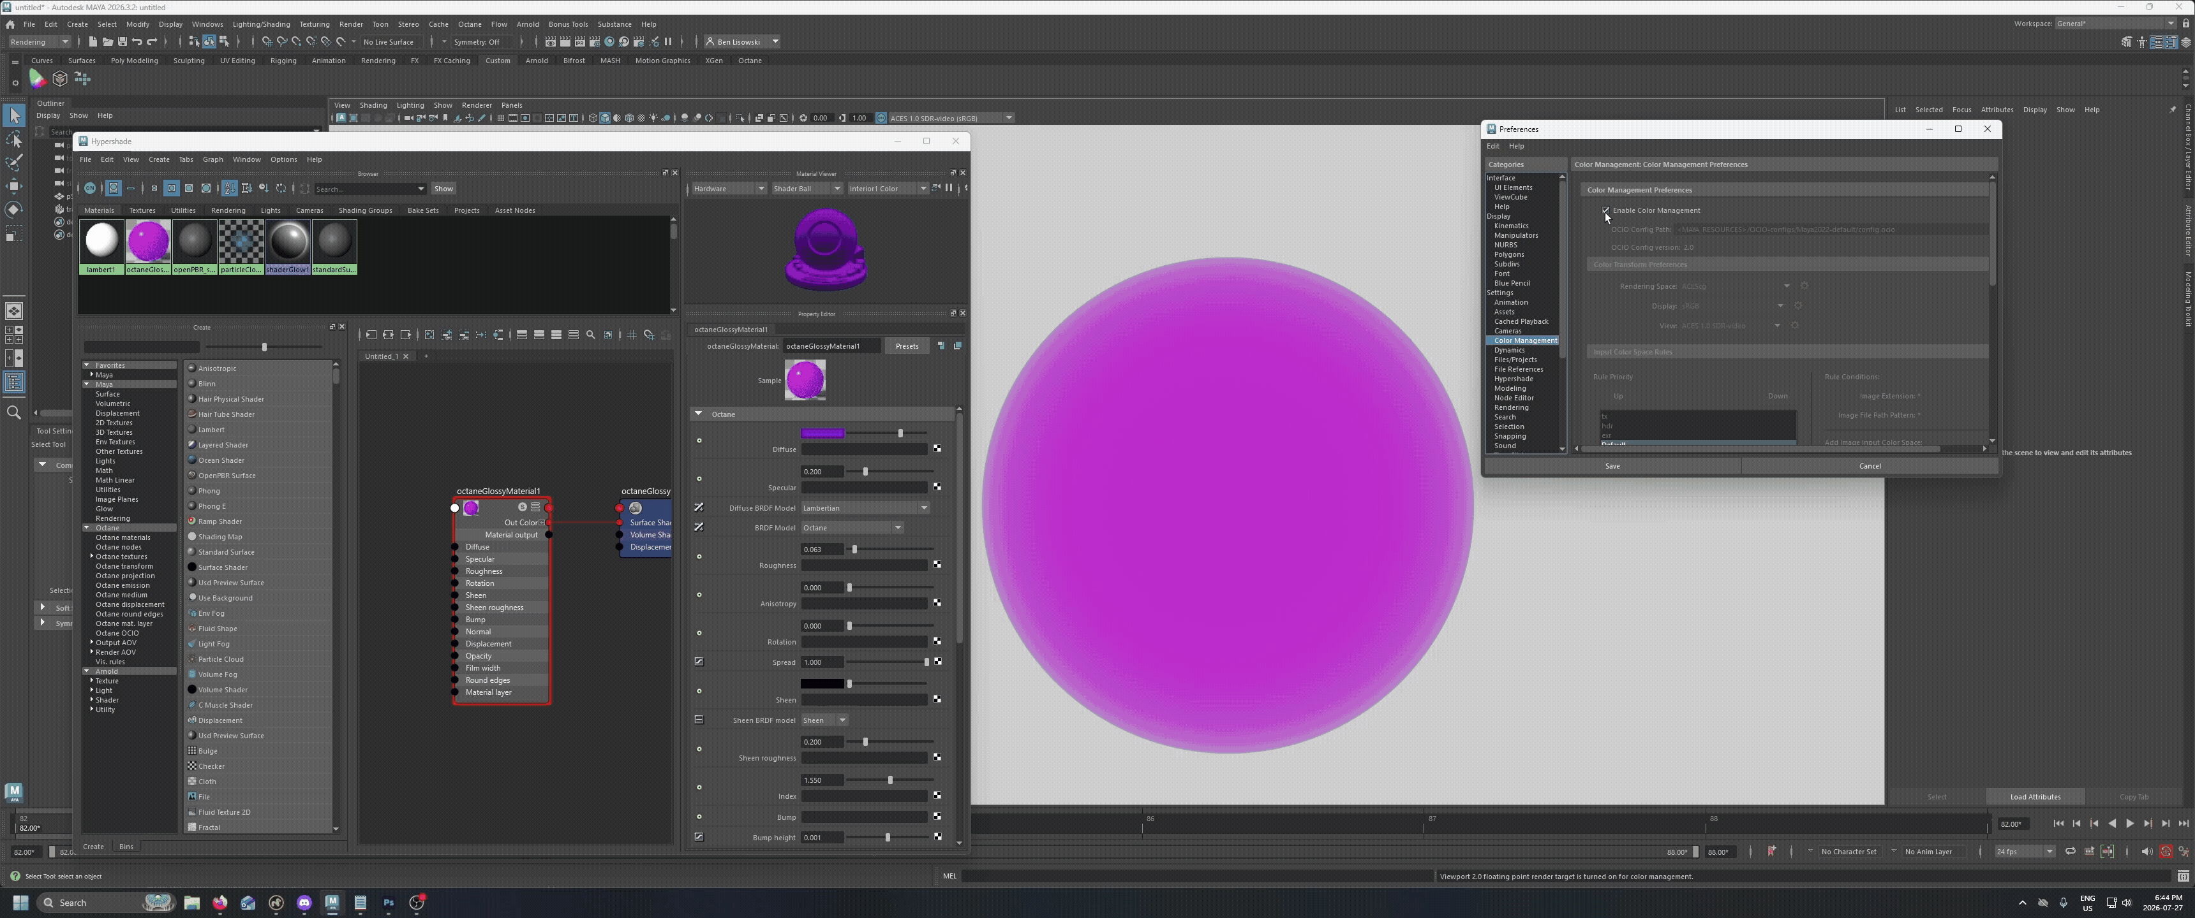The height and width of the screenshot is (918, 2195).
Task: Click the black Sheen color swatch
Action: tap(822, 684)
